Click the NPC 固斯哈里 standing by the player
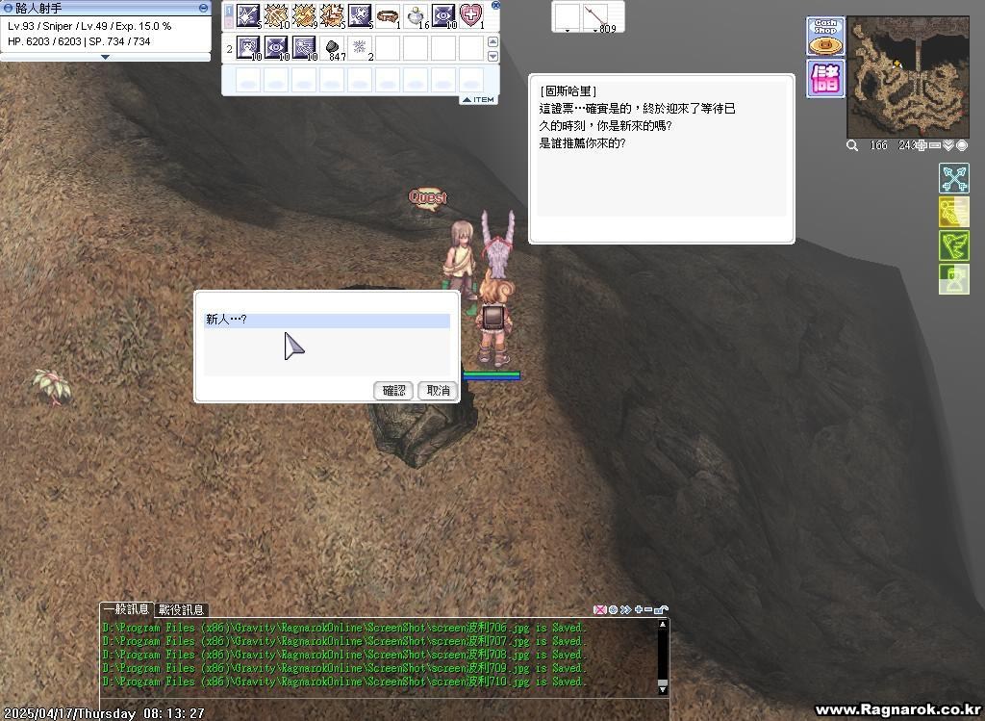985x721 pixels. (461, 258)
